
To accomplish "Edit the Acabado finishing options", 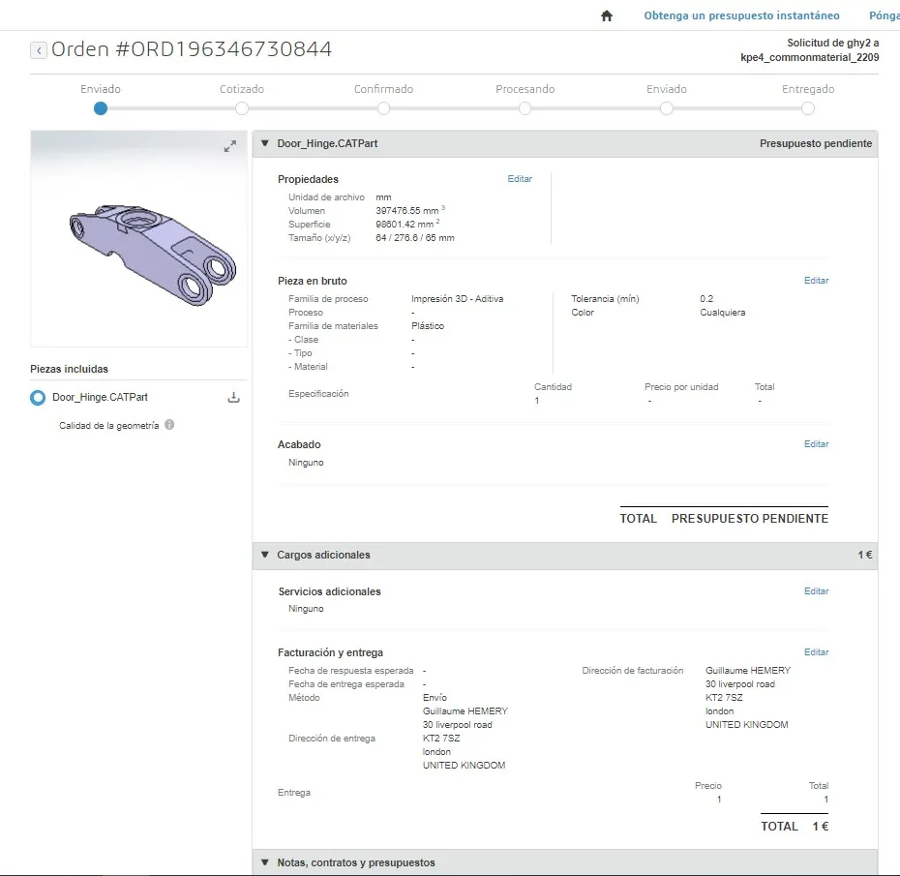I will tap(816, 444).
